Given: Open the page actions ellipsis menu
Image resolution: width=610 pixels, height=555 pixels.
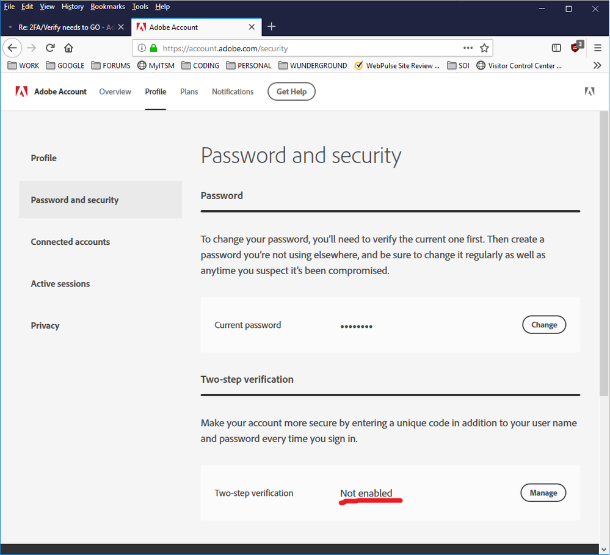Looking at the screenshot, I should [x=468, y=48].
